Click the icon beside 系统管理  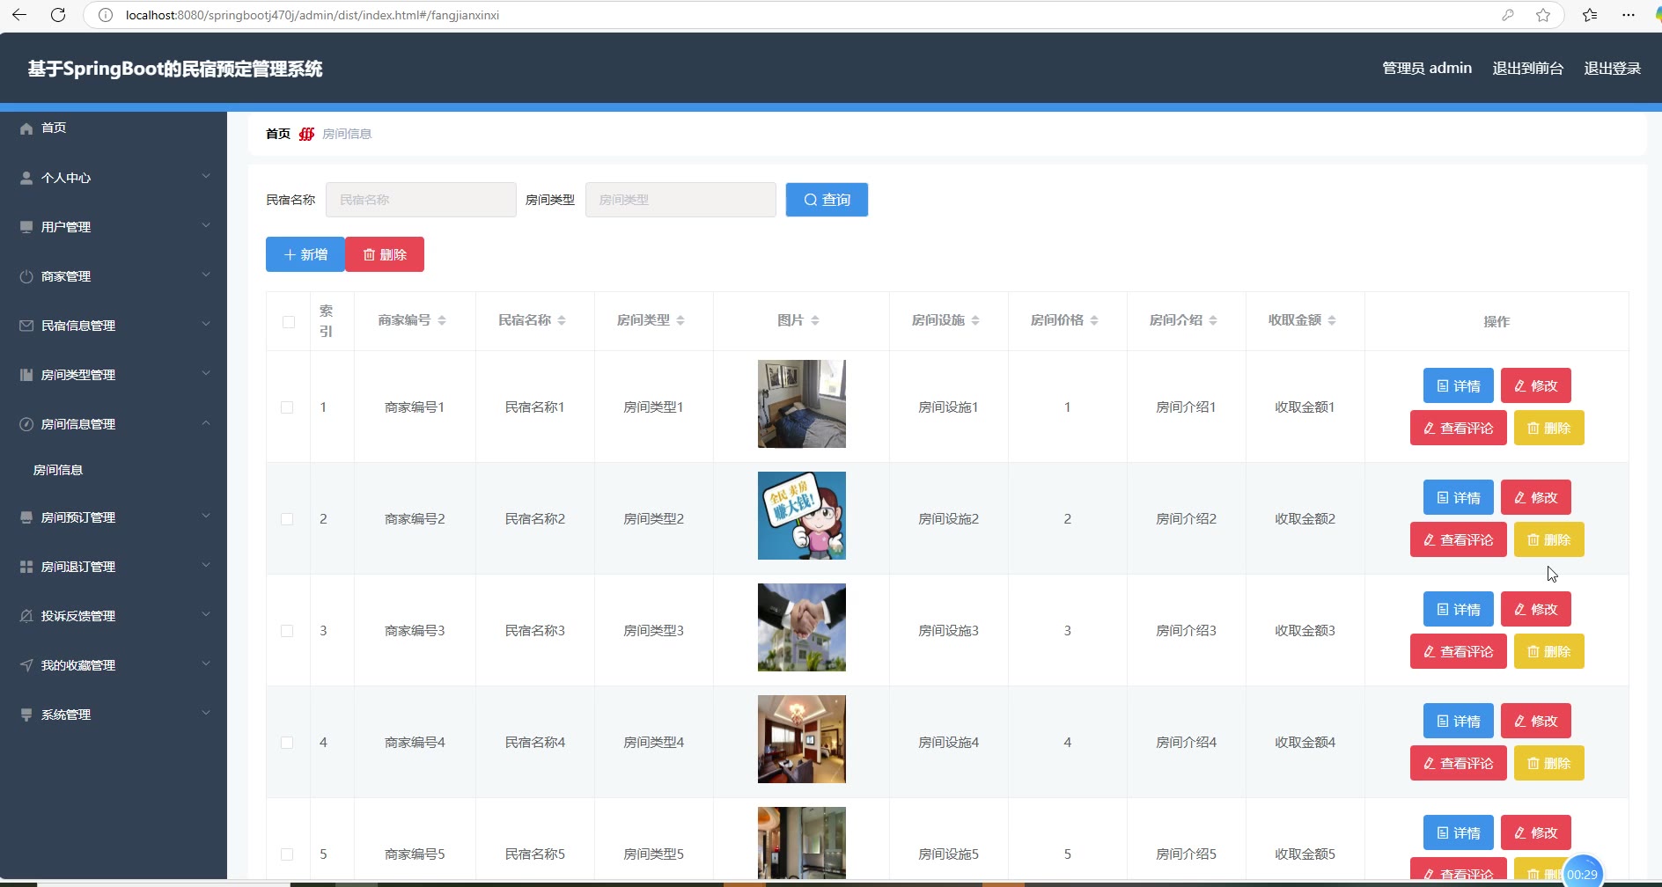coord(26,715)
